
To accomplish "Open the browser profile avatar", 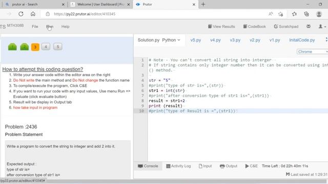I will [319, 14].
